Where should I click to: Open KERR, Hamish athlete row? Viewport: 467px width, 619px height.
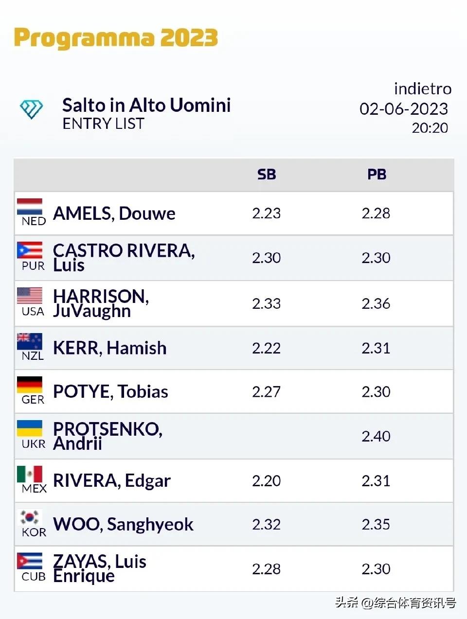click(x=109, y=348)
